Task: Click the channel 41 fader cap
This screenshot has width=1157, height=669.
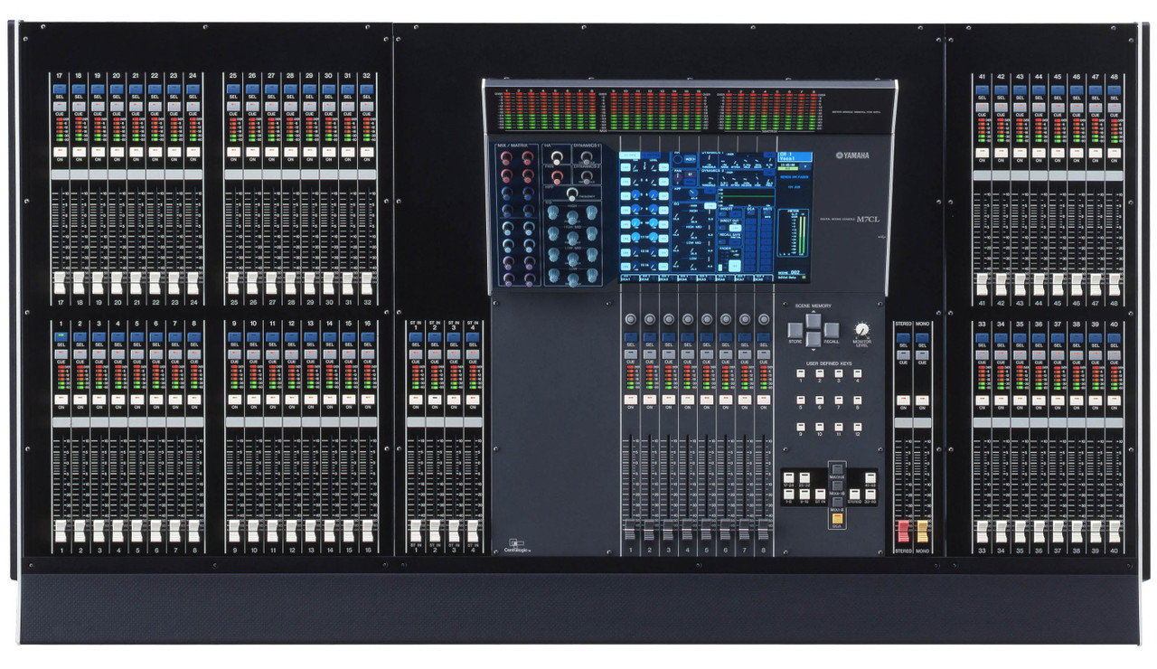Action: (x=981, y=283)
